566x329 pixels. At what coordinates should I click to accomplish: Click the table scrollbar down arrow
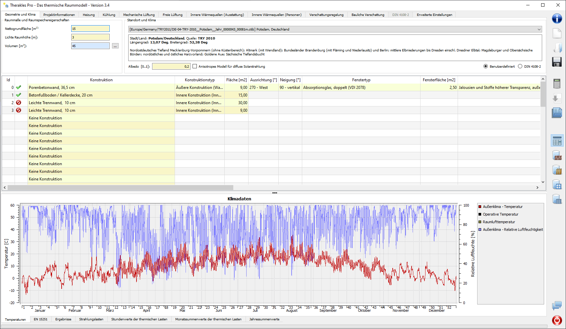click(543, 182)
